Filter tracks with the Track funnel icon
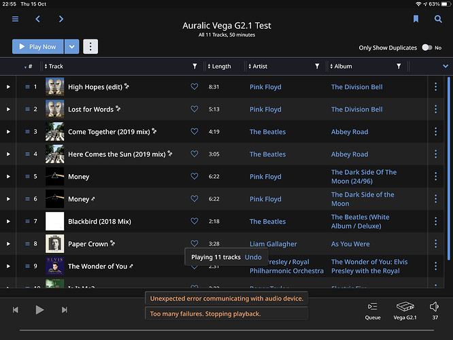Viewport: 453px width, 340px height. [195, 67]
